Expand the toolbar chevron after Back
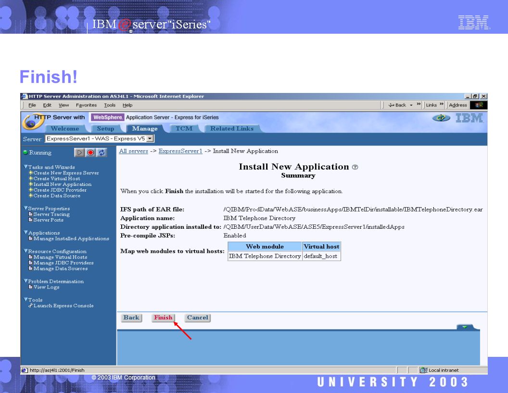508x393 pixels. [x=419, y=105]
